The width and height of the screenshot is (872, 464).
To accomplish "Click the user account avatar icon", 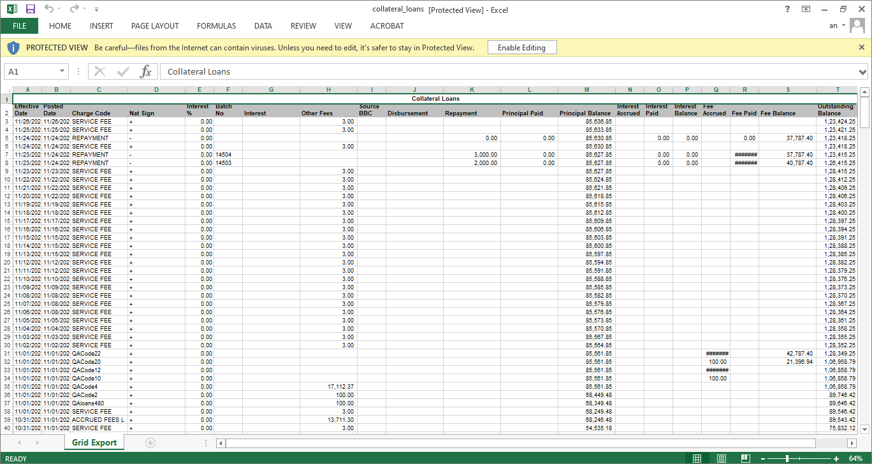I will click(x=857, y=25).
